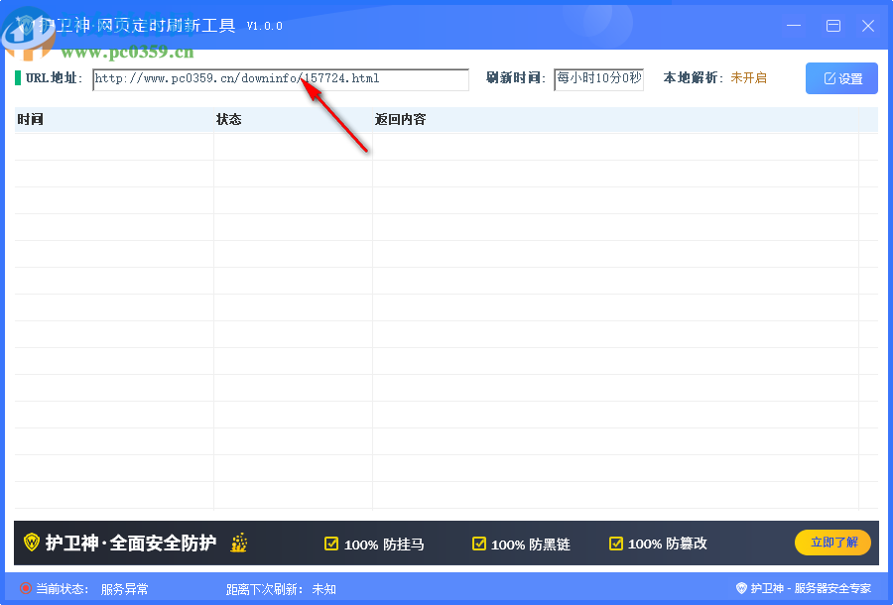Click the URL address input field

click(x=280, y=79)
